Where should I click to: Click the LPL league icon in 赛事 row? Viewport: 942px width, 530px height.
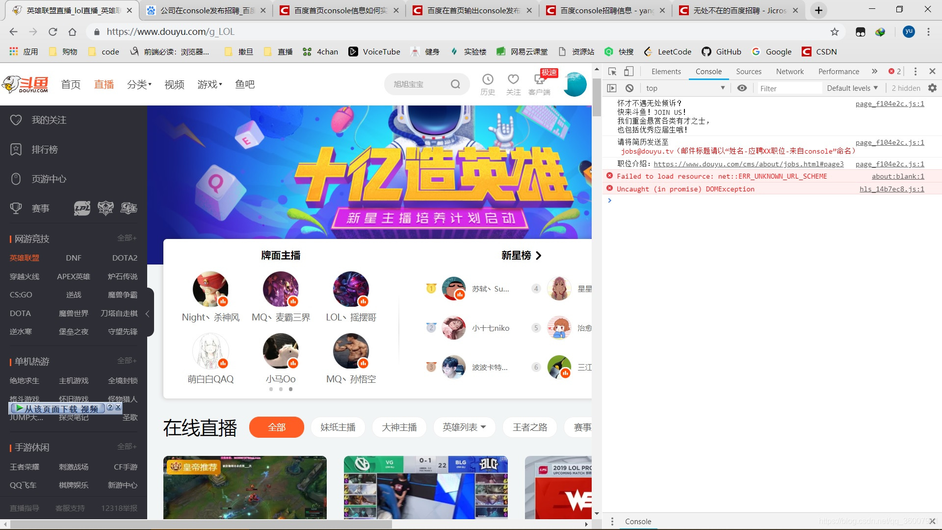click(x=82, y=209)
